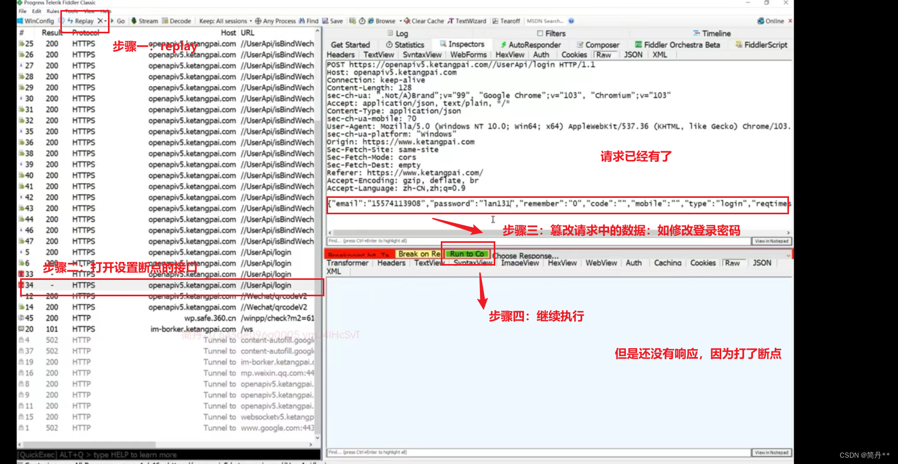
Task: Select response WebView tab
Action: (601, 263)
